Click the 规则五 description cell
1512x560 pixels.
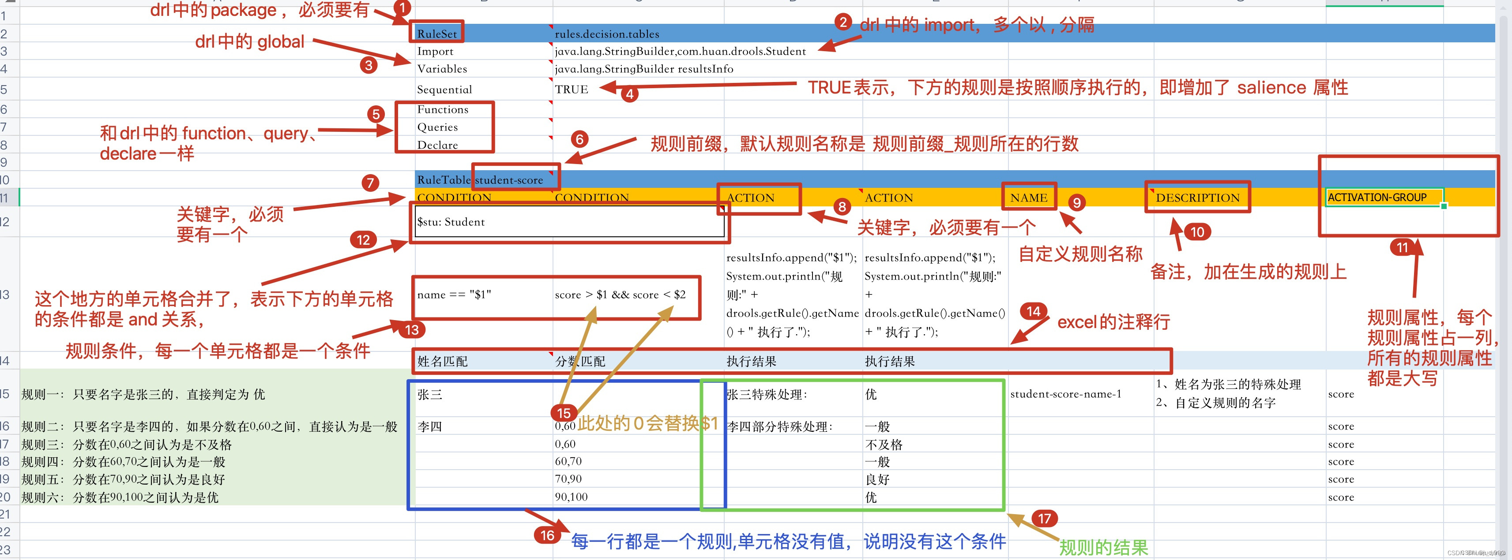click(x=217, y=479)
